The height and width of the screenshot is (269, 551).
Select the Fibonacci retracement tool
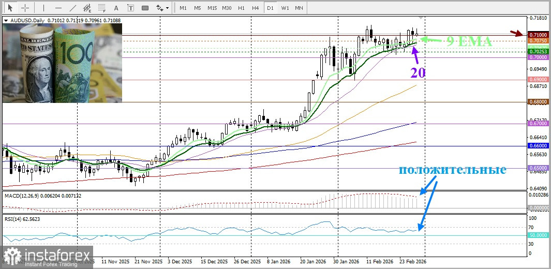[x=101, y=8]
